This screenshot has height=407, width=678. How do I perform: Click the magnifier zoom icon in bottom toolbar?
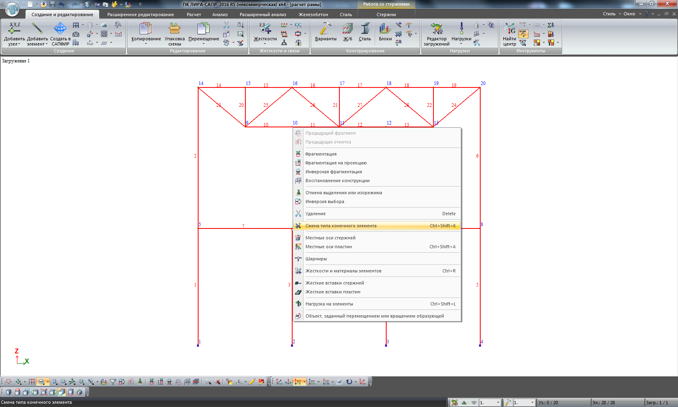click(208, 382)
